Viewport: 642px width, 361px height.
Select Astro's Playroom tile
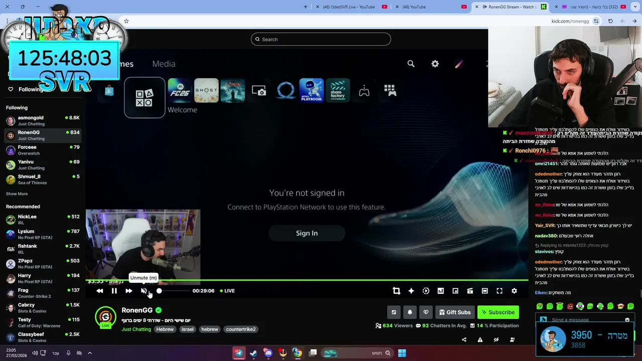pos(311,90)
